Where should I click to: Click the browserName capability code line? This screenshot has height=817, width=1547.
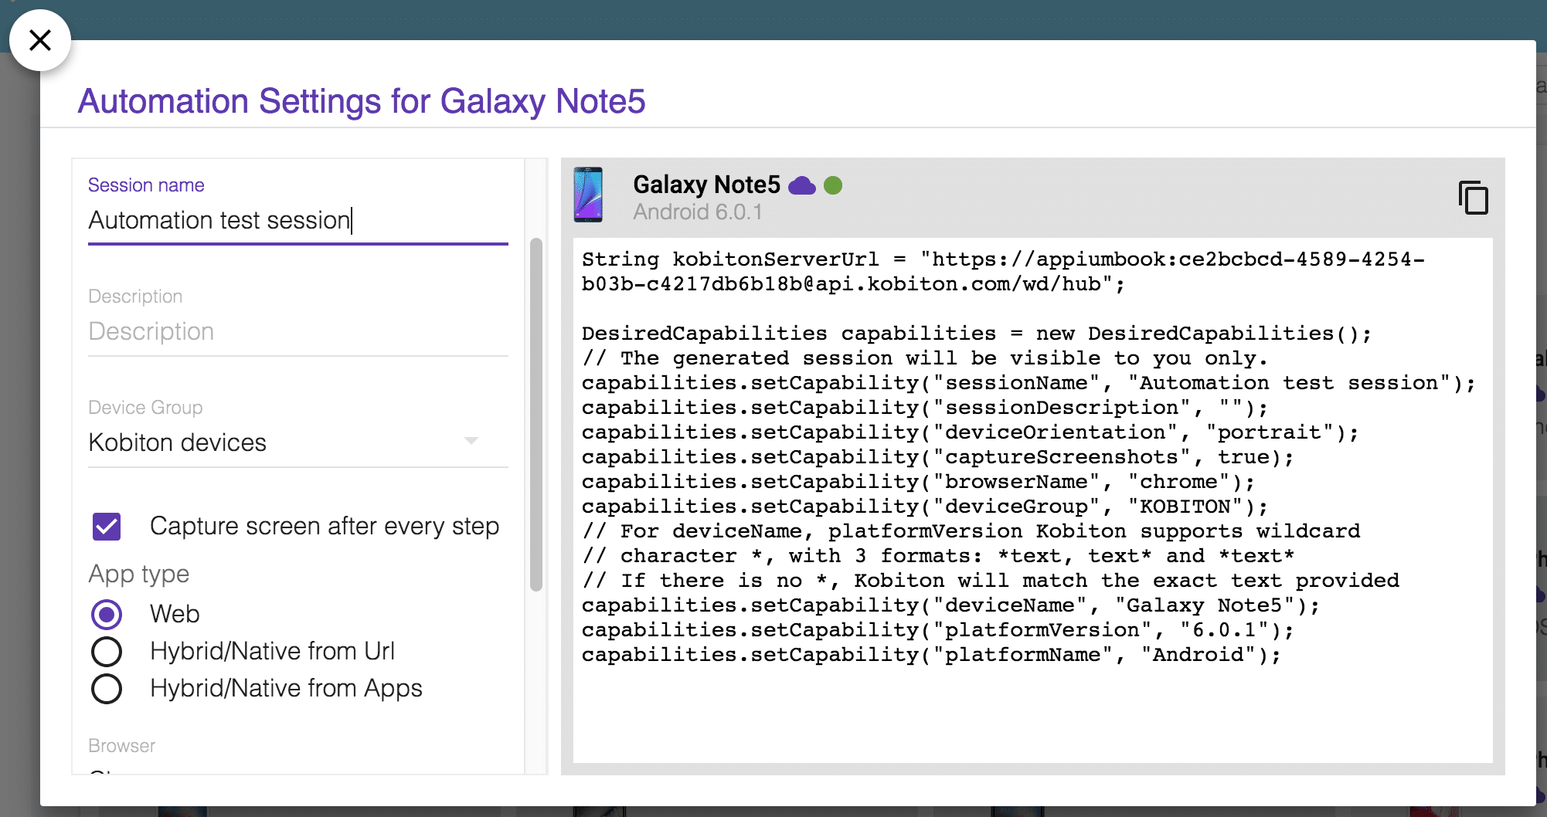[x=917, y=482]
